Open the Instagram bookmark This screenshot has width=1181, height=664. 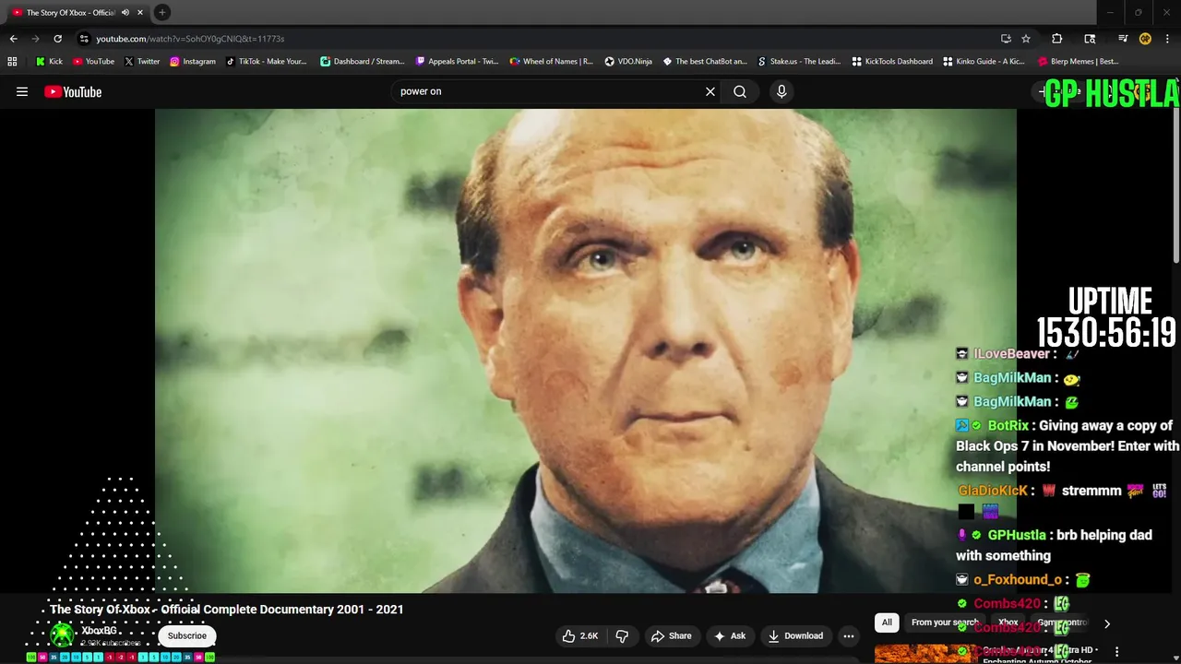point(193,62)
